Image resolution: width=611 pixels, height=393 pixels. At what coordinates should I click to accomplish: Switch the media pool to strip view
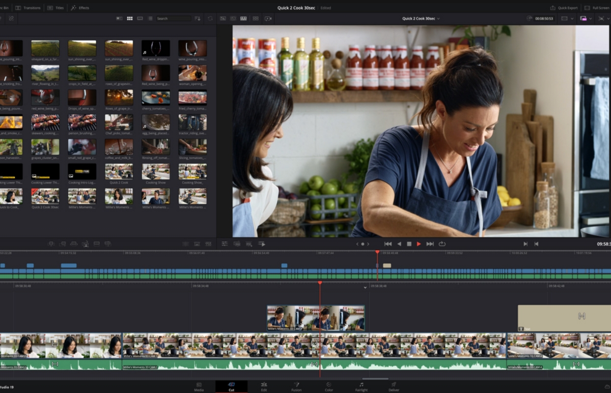click(141, 19)
